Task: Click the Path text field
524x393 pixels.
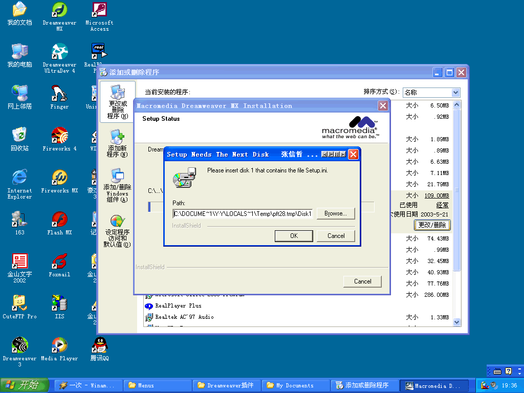Action: [x=243, y=213]
